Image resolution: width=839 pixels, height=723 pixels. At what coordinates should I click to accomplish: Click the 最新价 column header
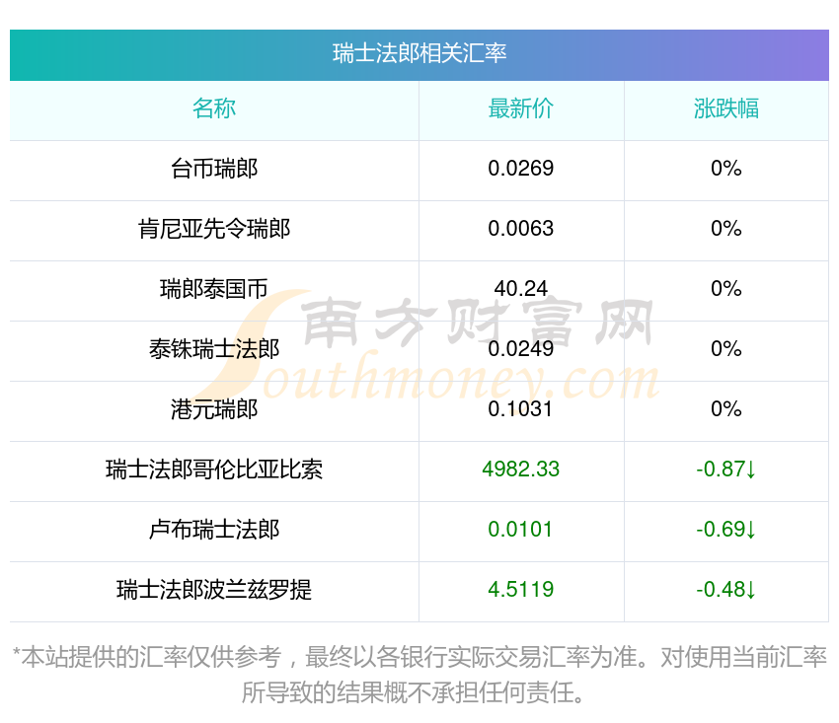(x=520, y=108)
